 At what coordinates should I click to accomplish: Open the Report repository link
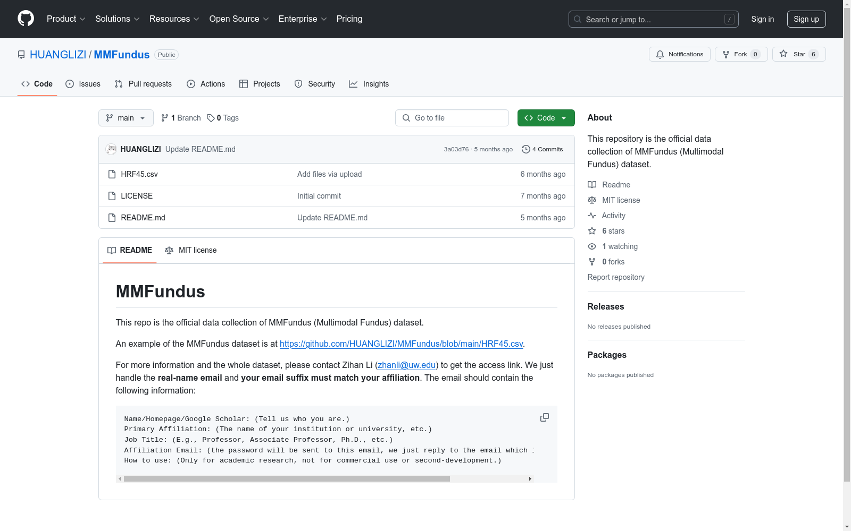pyautogui.click(x=616, y=277)
